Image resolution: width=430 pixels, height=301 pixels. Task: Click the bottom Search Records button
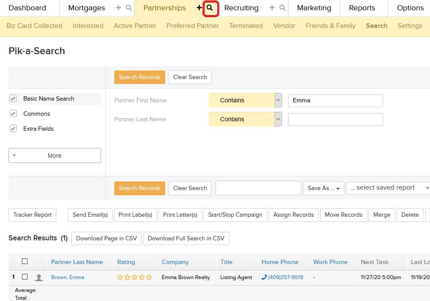(140, 188)
